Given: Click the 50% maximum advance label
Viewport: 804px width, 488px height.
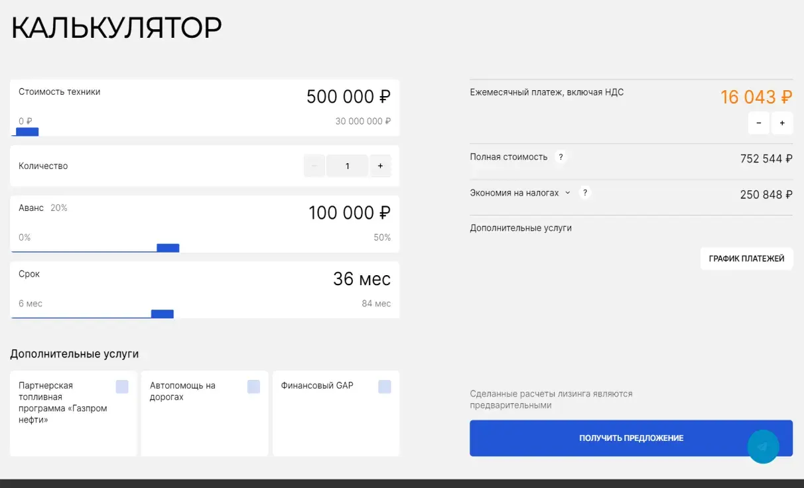Looking at the screenshot, I should pos(382,237).
